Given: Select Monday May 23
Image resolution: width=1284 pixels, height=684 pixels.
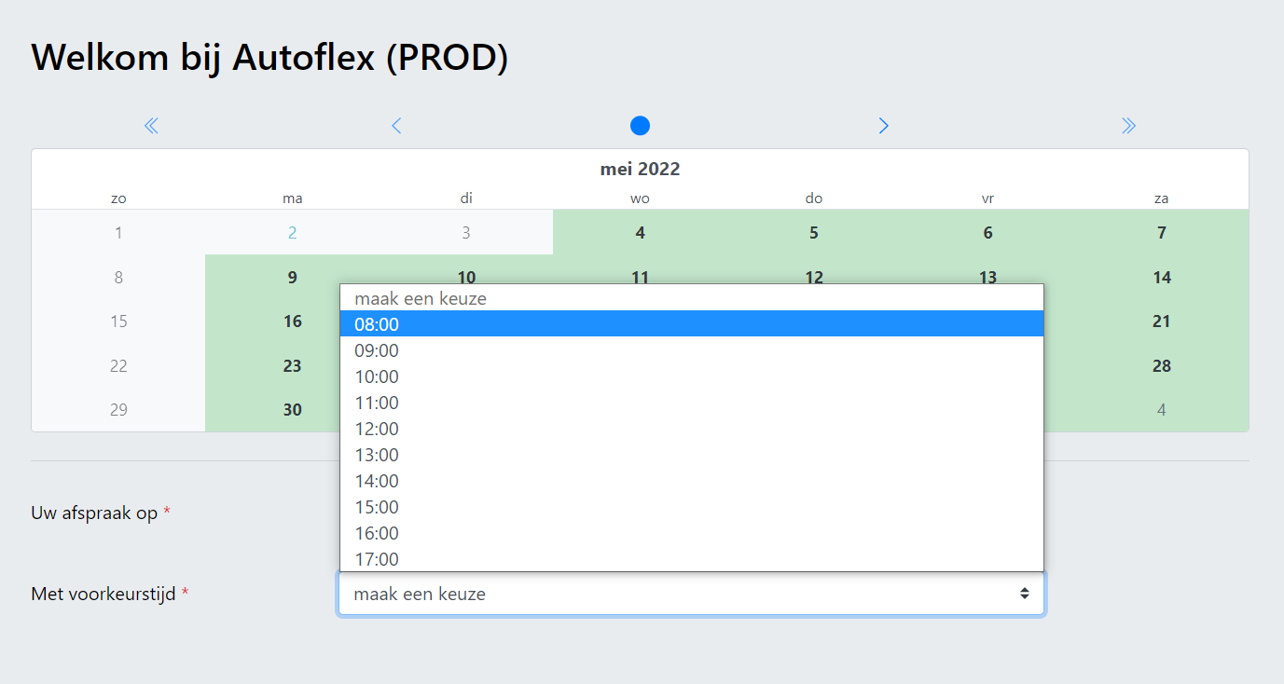Looking at the screenshot, I should [293, 365].
